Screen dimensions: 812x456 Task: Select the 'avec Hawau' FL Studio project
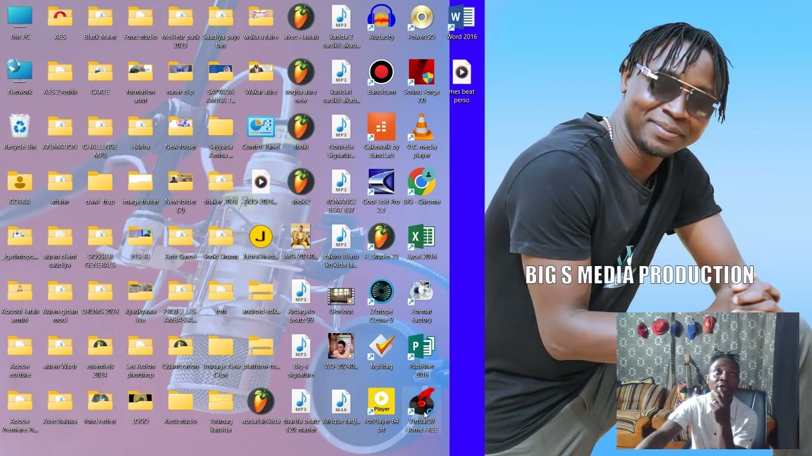(301, 17)
